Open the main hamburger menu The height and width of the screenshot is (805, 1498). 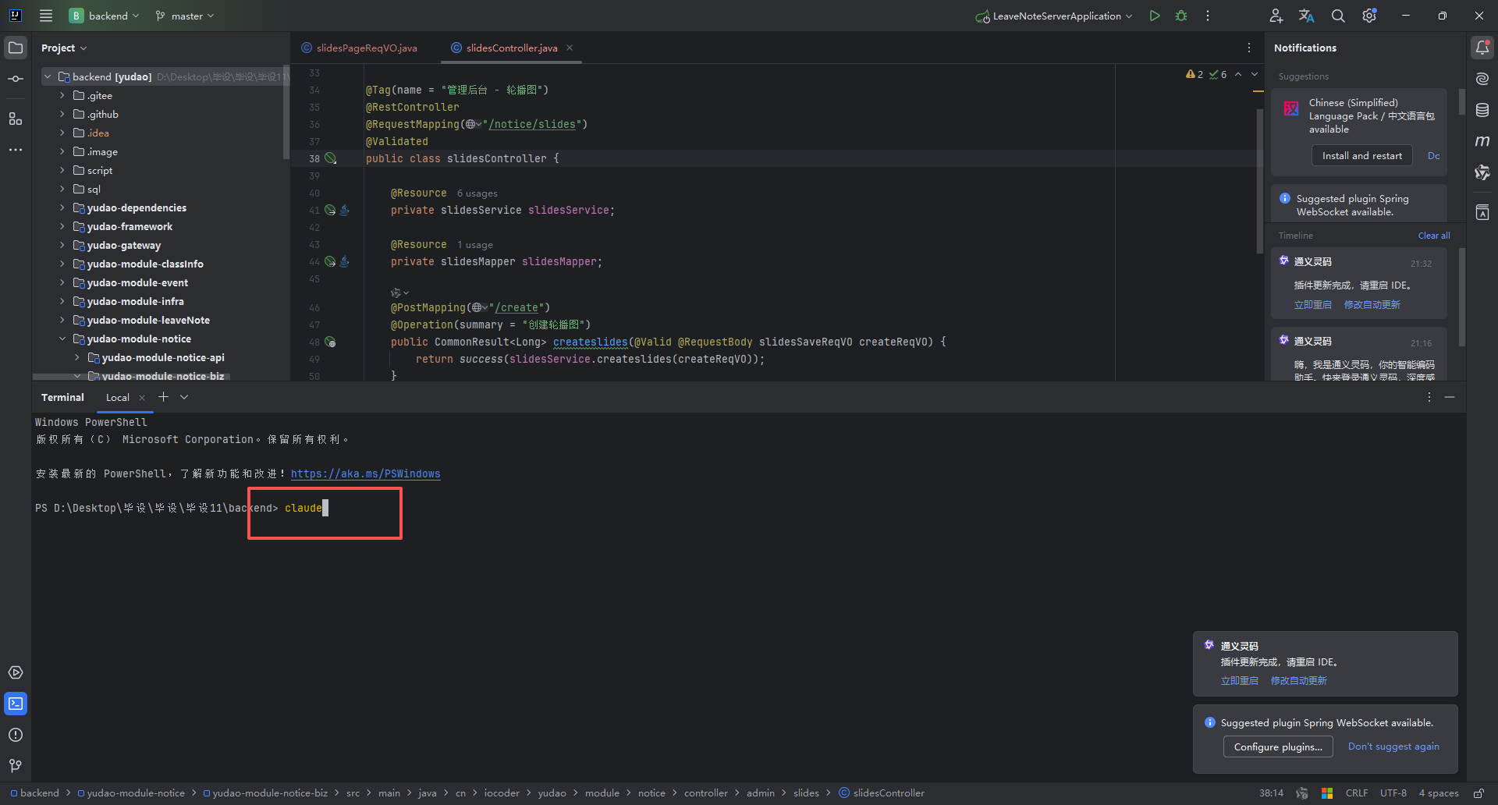pos(46,15)
